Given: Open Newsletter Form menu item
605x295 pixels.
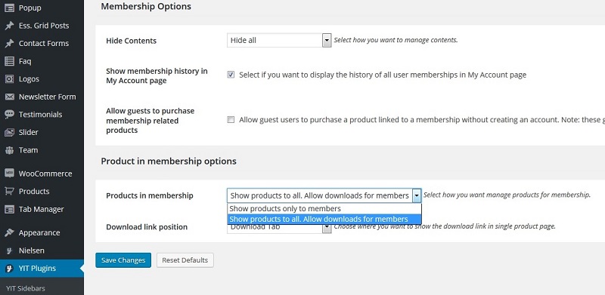Looking at the screenshot, I should tap(47, 97).
